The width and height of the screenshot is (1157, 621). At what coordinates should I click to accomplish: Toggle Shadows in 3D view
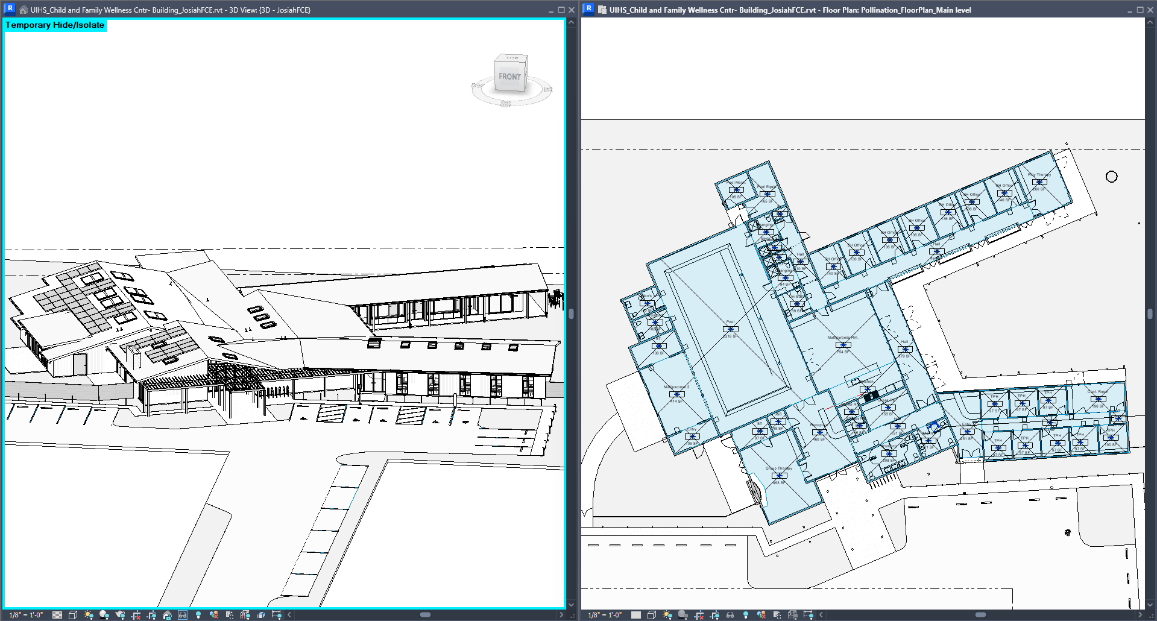coord(104,615)
